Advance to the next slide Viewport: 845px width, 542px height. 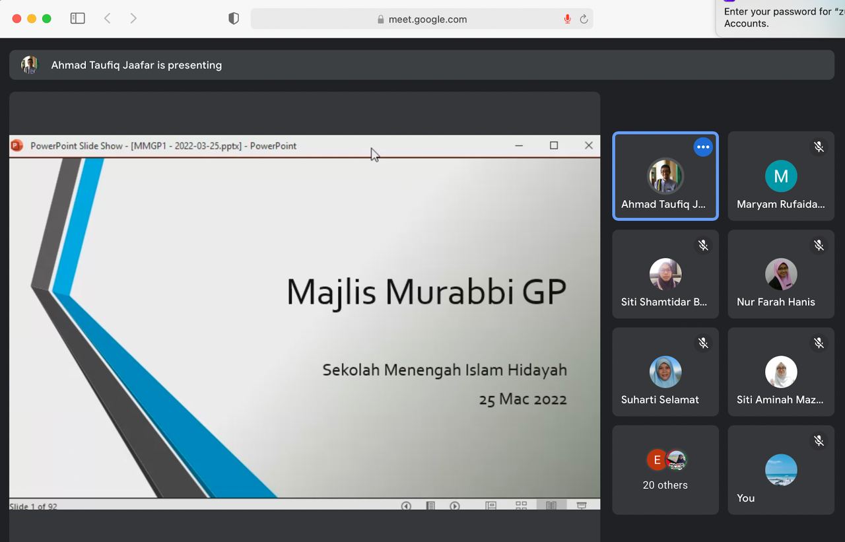(455, 506)
